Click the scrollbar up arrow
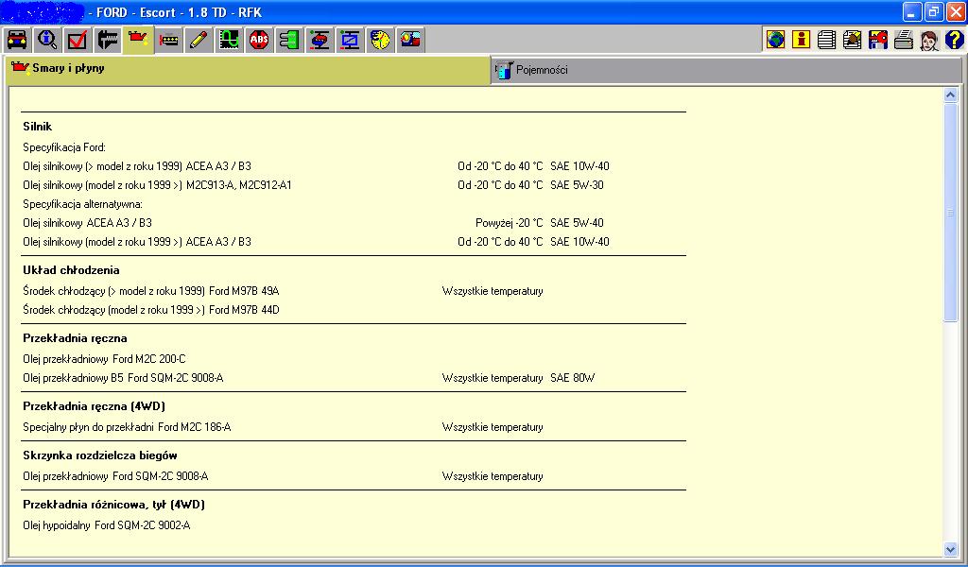 tap(951, 95)
